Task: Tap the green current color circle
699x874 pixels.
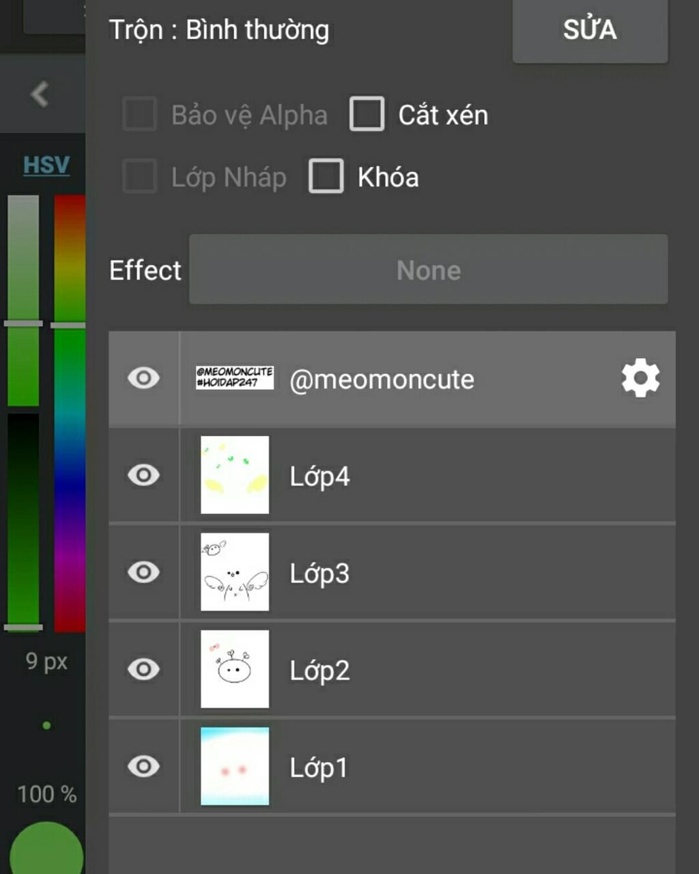Action: click(x=46, y=850)
